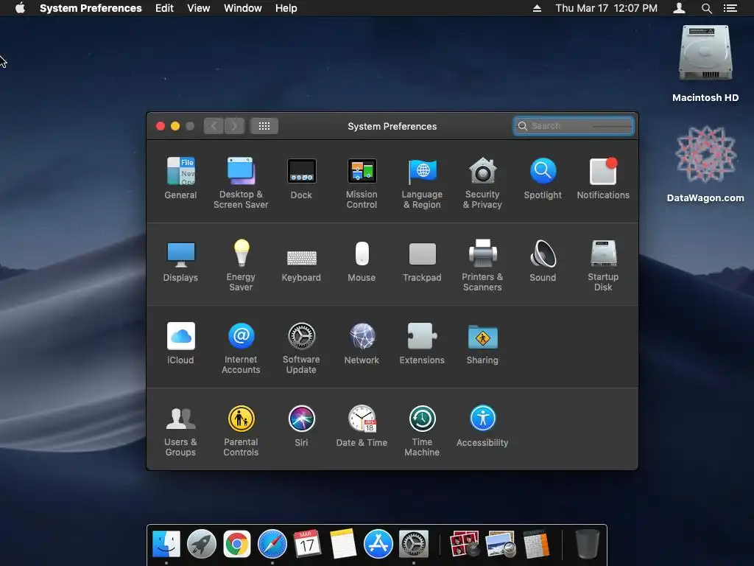Open Safari from the Dock
754x566 pixels.
(x=272, y=544)
